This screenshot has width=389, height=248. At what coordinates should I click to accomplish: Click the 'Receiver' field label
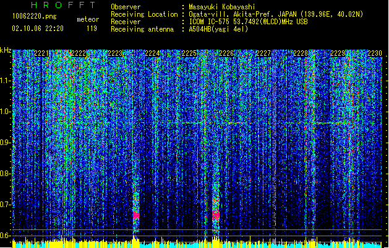click(126, 22)
